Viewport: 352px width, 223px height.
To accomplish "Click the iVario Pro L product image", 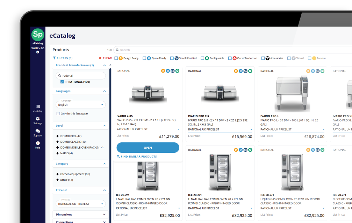I will pos(292,94).
